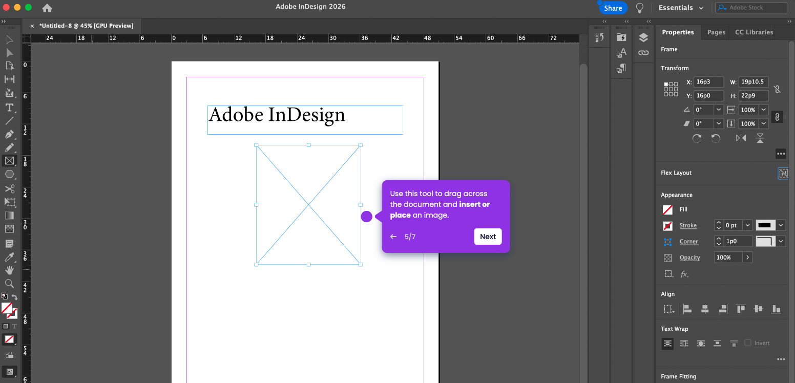Open the corner shape dropdown
The height and width of the screenshot is (383, 795).
coord(781,241)
